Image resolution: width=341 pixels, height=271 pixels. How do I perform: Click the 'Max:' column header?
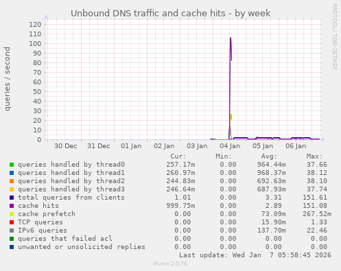(x=314, y=156)
